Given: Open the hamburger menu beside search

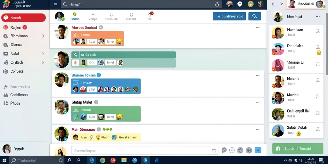Looking at the screenshot, I should coord(55,4).
